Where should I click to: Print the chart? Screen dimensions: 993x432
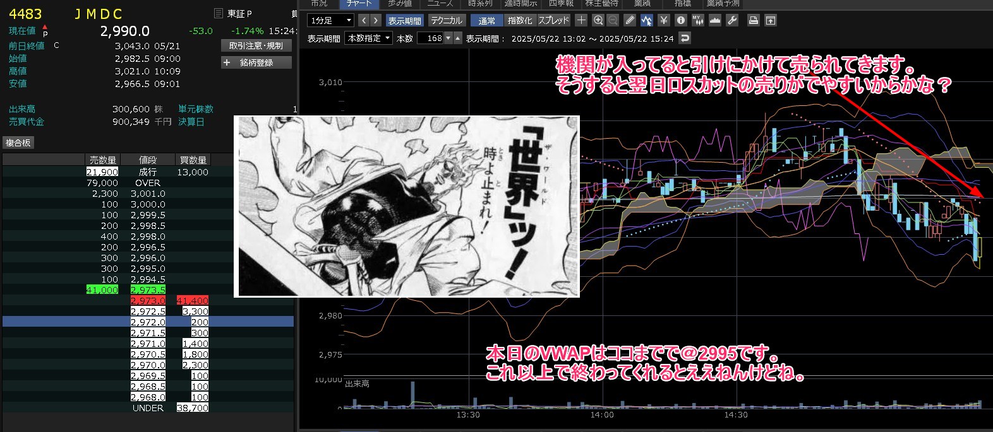click(754, 20)
